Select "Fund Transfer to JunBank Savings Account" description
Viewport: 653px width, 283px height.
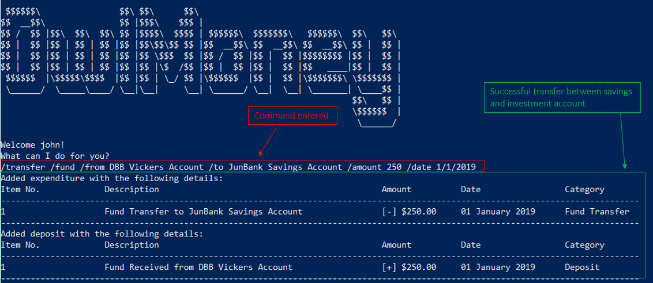click(203, 211)
